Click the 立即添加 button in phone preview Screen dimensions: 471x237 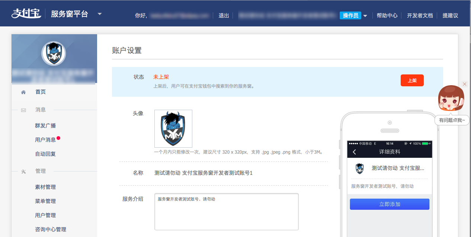point(390,204)
